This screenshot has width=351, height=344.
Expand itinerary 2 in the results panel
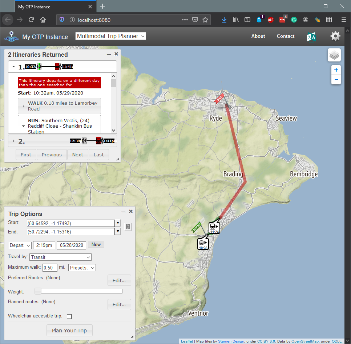pos(13,141)
